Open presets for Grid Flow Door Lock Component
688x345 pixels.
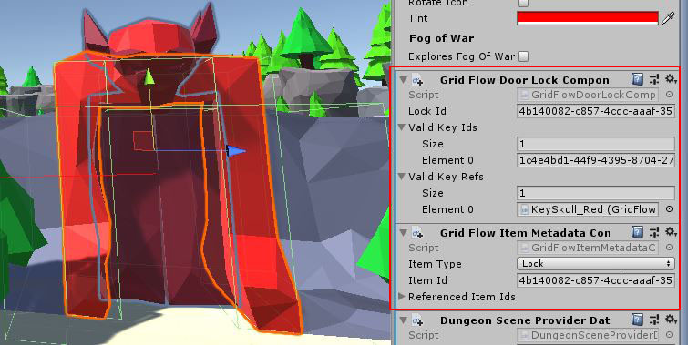(x=654, y=80)
